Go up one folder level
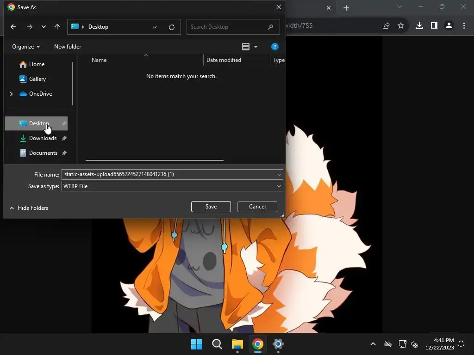Viewport: 474px width, 355px height. [x=57, y=27]
